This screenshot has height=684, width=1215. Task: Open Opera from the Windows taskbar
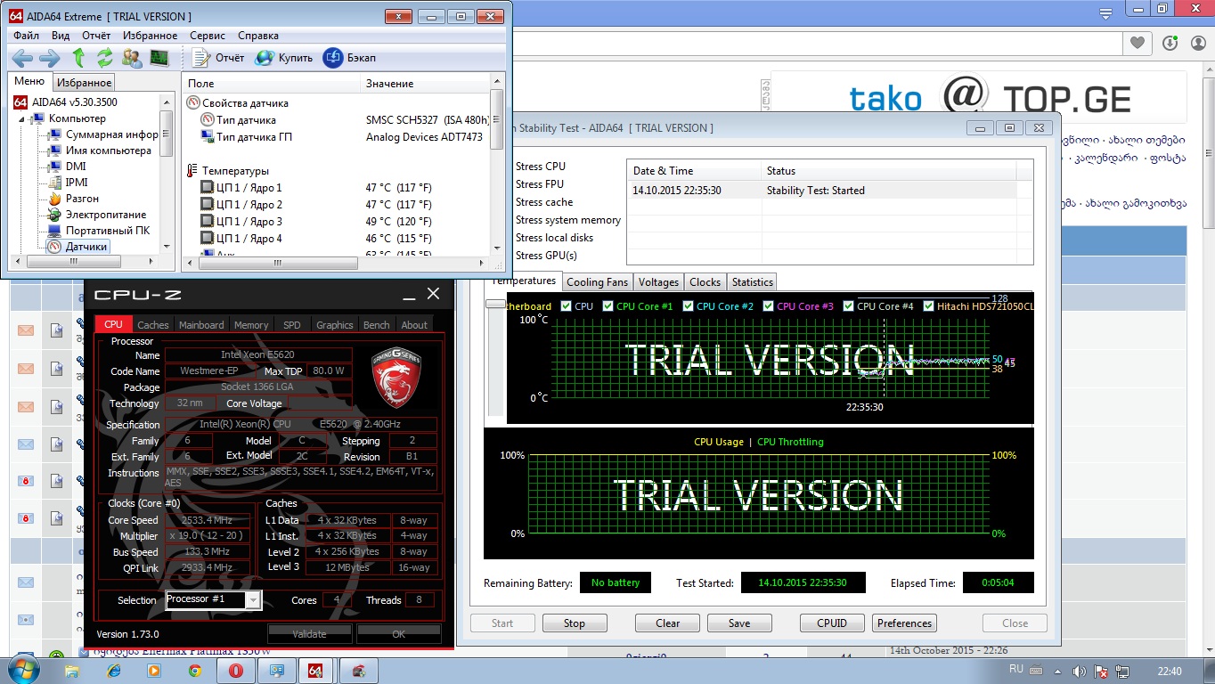[x=236, y=671]
